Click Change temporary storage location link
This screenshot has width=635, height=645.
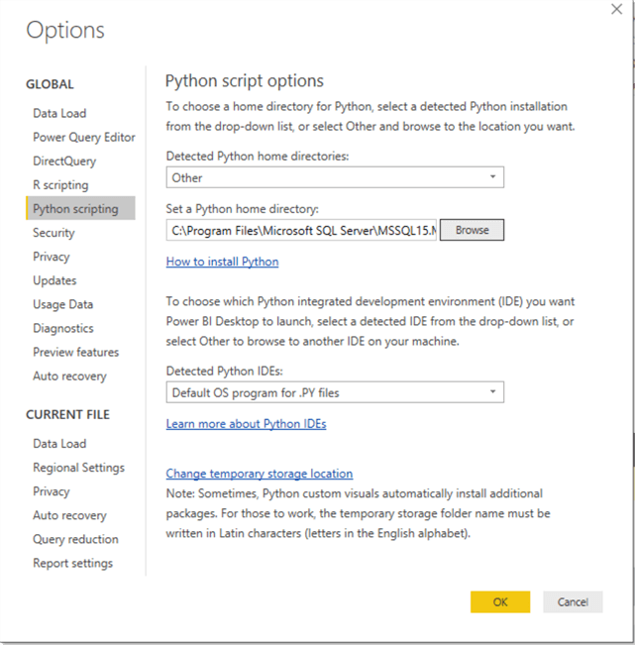click(x=260, y=474)
